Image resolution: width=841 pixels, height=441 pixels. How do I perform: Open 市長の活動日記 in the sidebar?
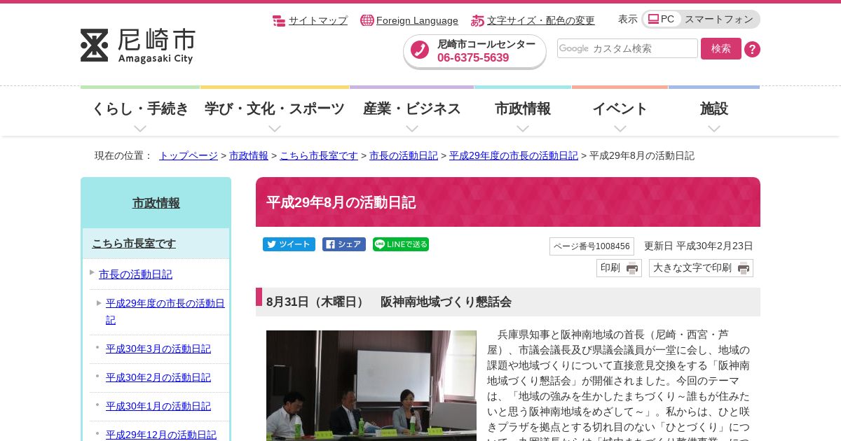click(135, 274)
